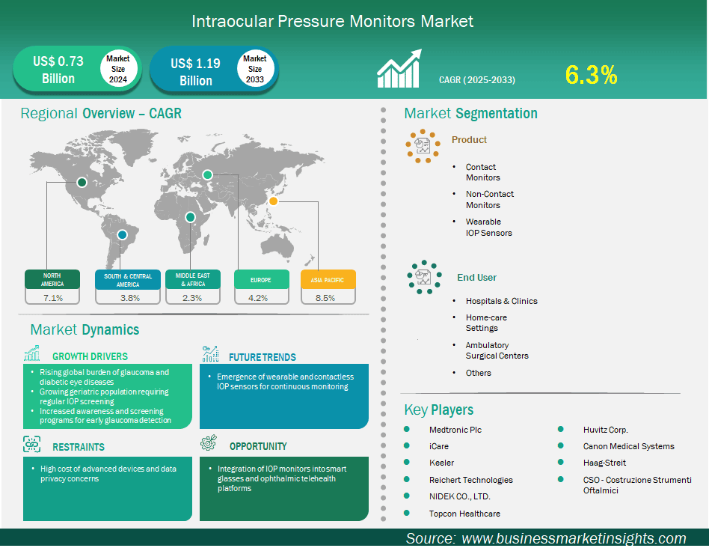Image resolution: width=709 pixels, height=557 pixels.
Task: Click the Opportunity target icon
Action: point(209,444)
